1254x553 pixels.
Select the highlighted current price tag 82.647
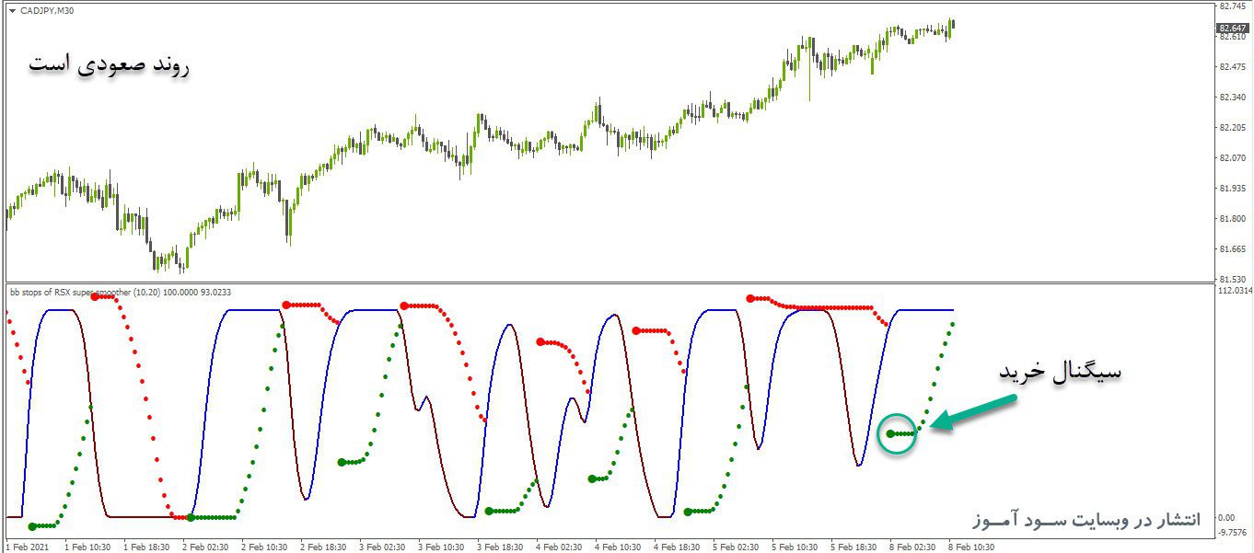(1232, 28)
